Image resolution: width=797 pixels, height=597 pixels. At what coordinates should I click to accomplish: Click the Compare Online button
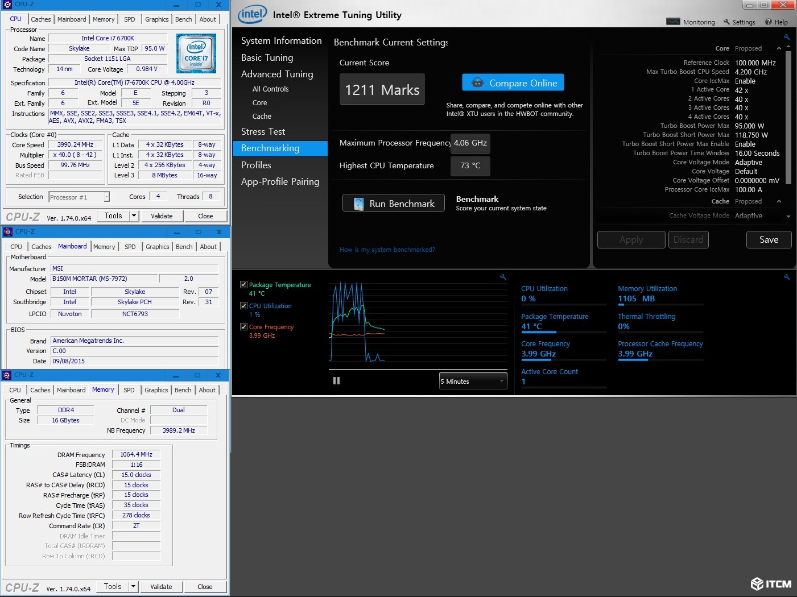coord(513,82)
